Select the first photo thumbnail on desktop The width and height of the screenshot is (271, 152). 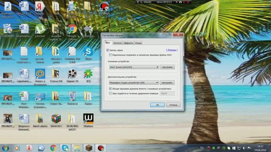coord(8,55)
